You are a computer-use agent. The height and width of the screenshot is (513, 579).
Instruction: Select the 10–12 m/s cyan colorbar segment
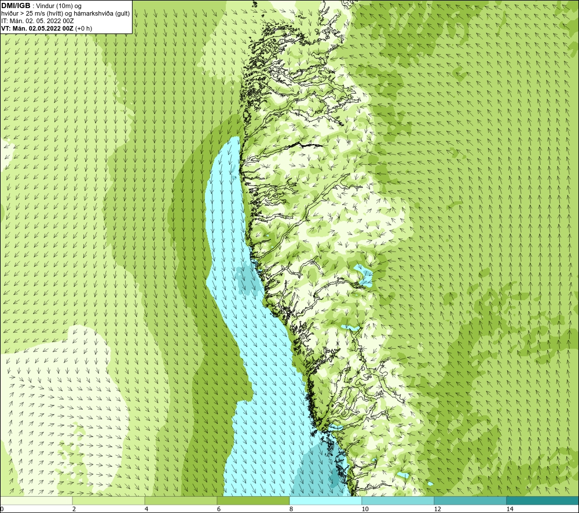click(x=398, y=501)
